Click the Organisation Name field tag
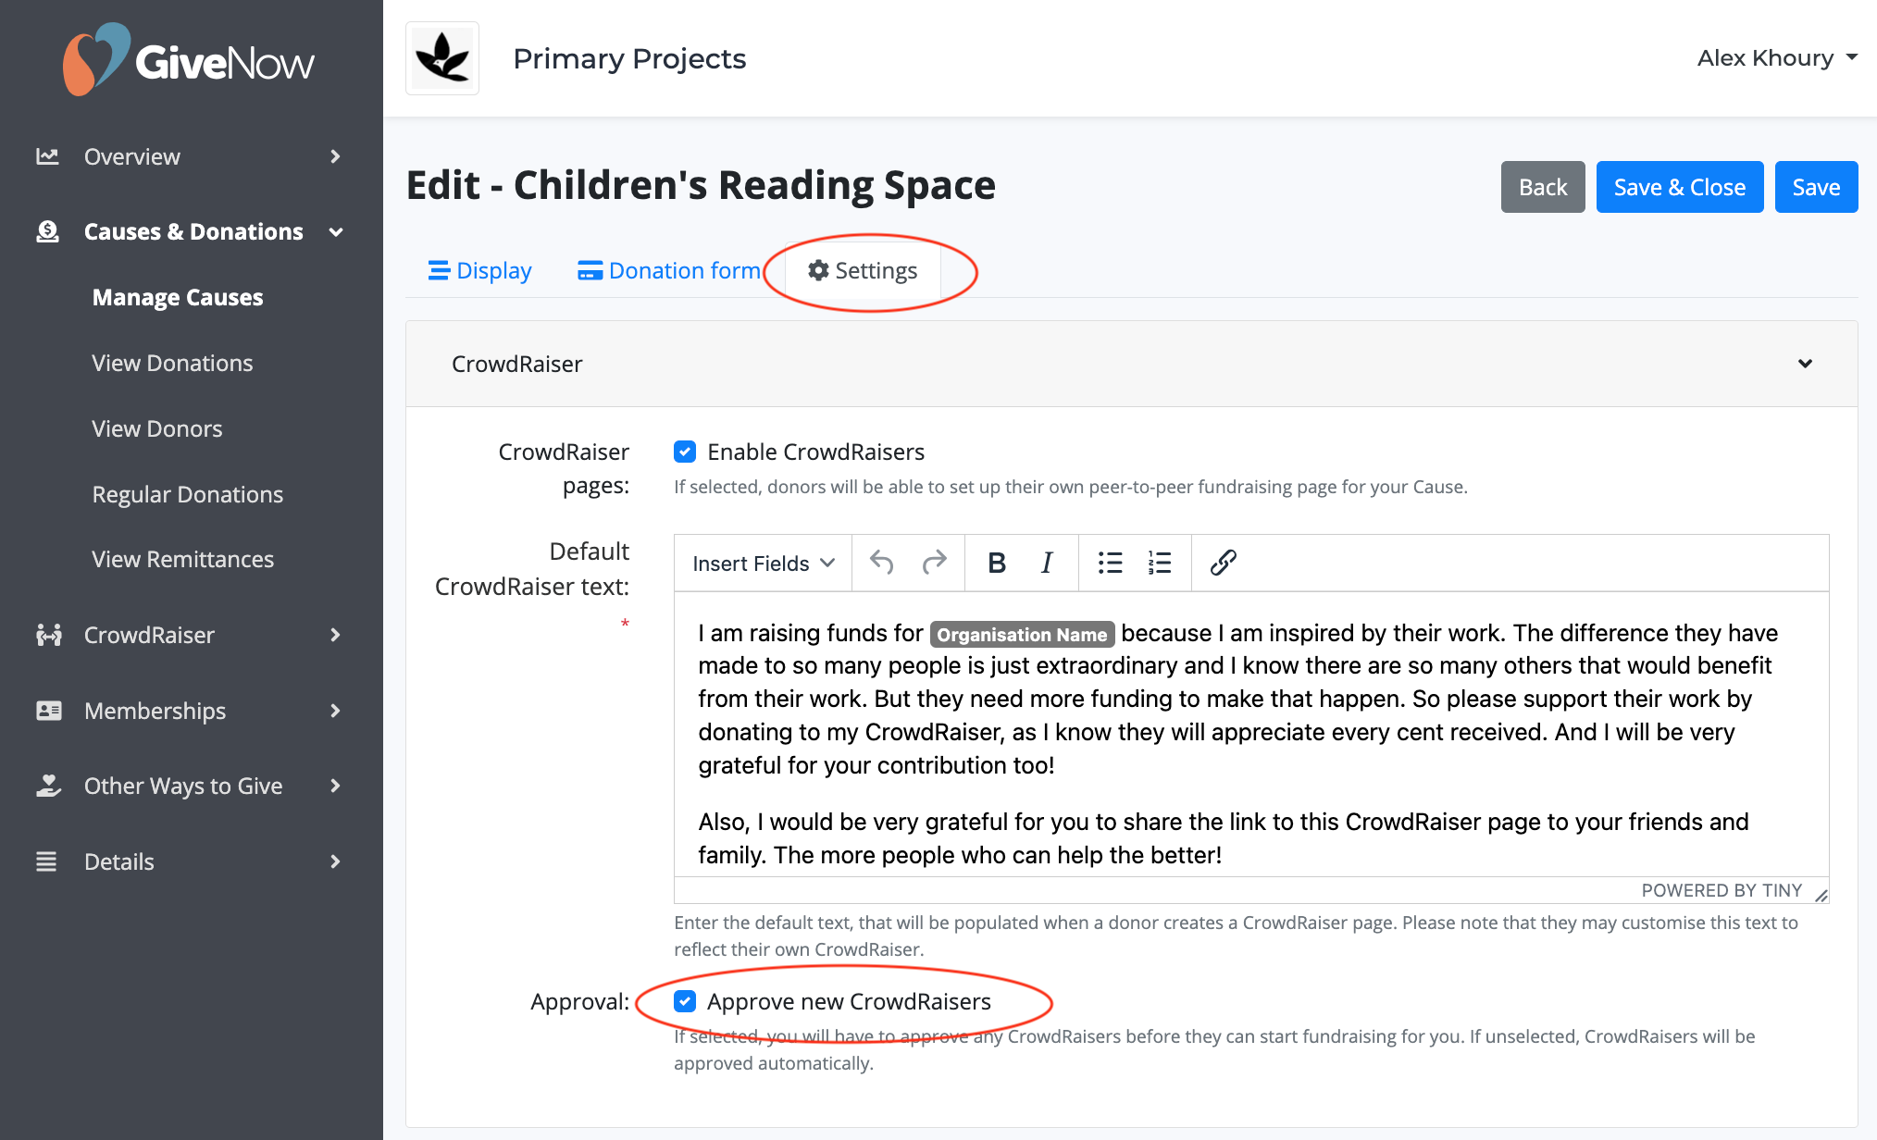The width and height of the screenshot is (1877, 1140). point(1022,634)
